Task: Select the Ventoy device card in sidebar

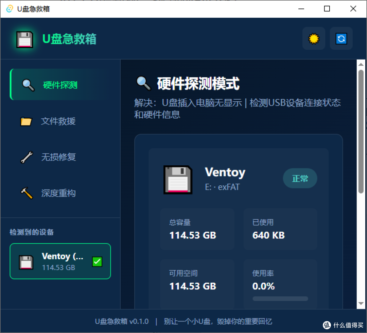Action: pyautogui.click(x=60, y=261)
